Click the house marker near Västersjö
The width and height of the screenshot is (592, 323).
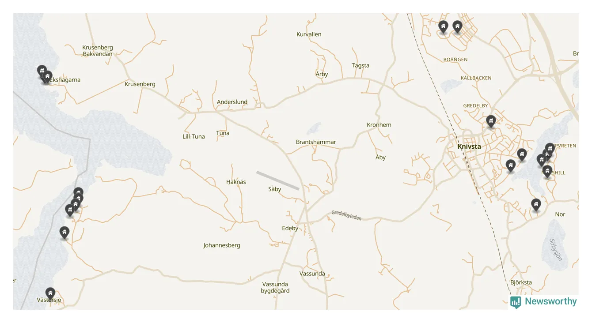coord(50,293)
